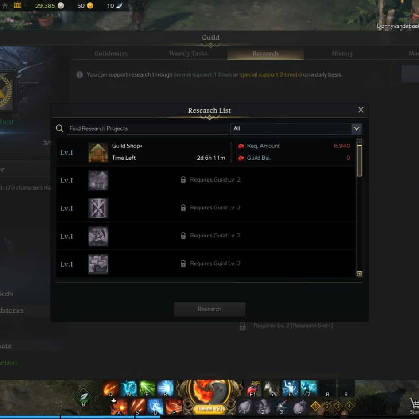Use the F1 health potion slot
Viewport: 419px width, 419px height.
pyautogui.click(x=252, y=388)
